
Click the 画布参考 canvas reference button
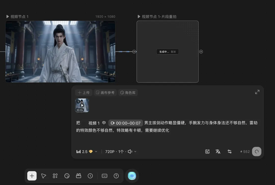click(x=105, y=92)
